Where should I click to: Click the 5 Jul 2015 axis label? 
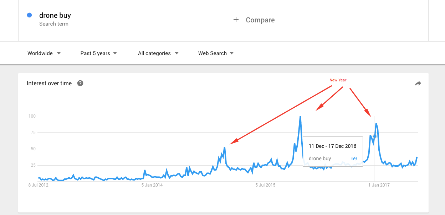tap(265, 185)
